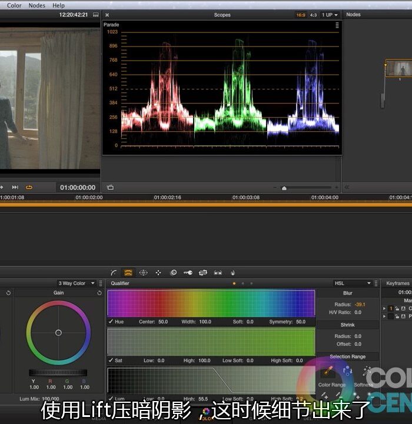The image size is (412, 424).
Task: Click the Color Range eyedropper picker
Action: point(327,373)
